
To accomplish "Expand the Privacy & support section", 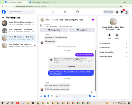I will 113,57.
